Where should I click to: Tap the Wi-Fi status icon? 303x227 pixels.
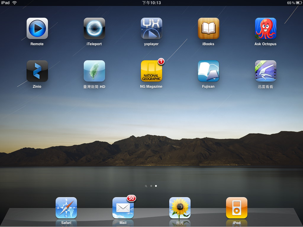pos(14,3)
